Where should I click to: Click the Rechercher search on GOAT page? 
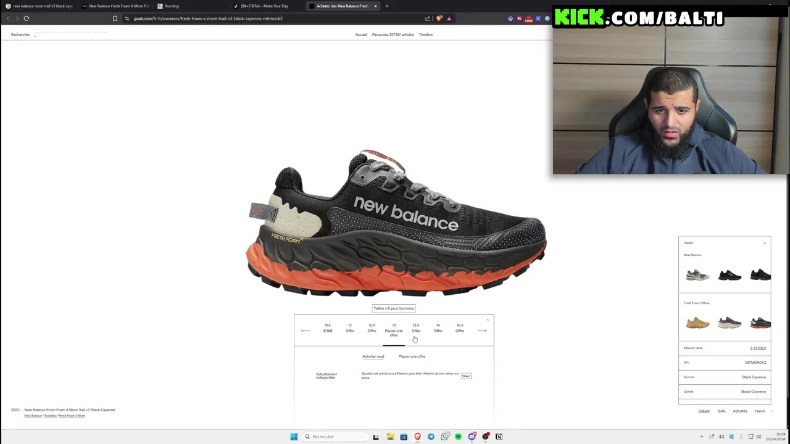click(20, 35)
